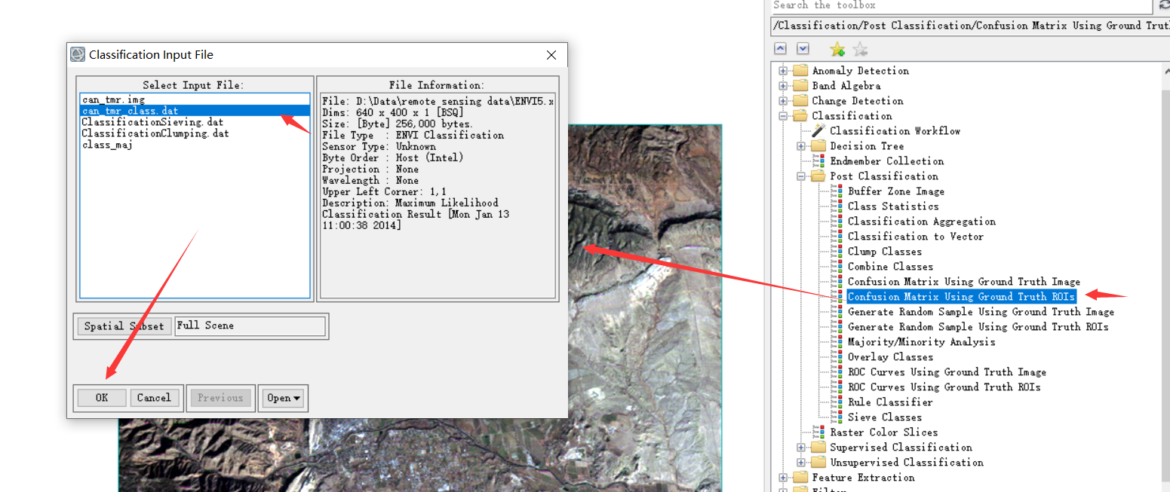Click the Endmember Collection tool icon
The image size is (1170, 492).
820,161
